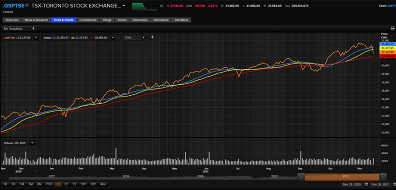396x190 pixels.
Task: Print the chart using the printer icon
Action: click(392, 28)
